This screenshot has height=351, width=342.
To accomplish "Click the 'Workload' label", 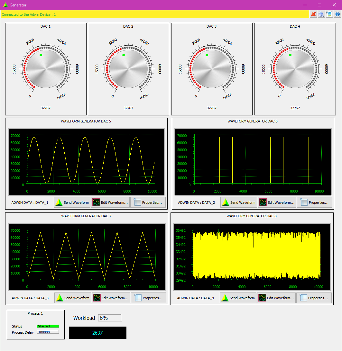I will click(x=84, y=318).
